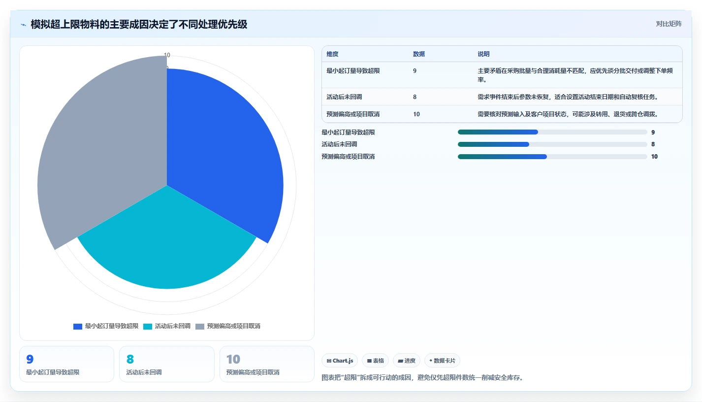Click the description starting 主要矛盾在采购批量
Image resolution: width=702 pixels, height=402 pixels.
pos(575,75)
